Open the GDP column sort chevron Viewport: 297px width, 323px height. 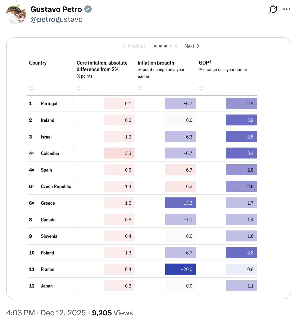(x=201, y=88)
